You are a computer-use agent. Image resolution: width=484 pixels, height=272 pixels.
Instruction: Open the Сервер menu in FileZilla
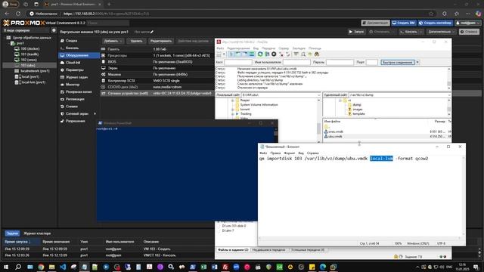284,48
